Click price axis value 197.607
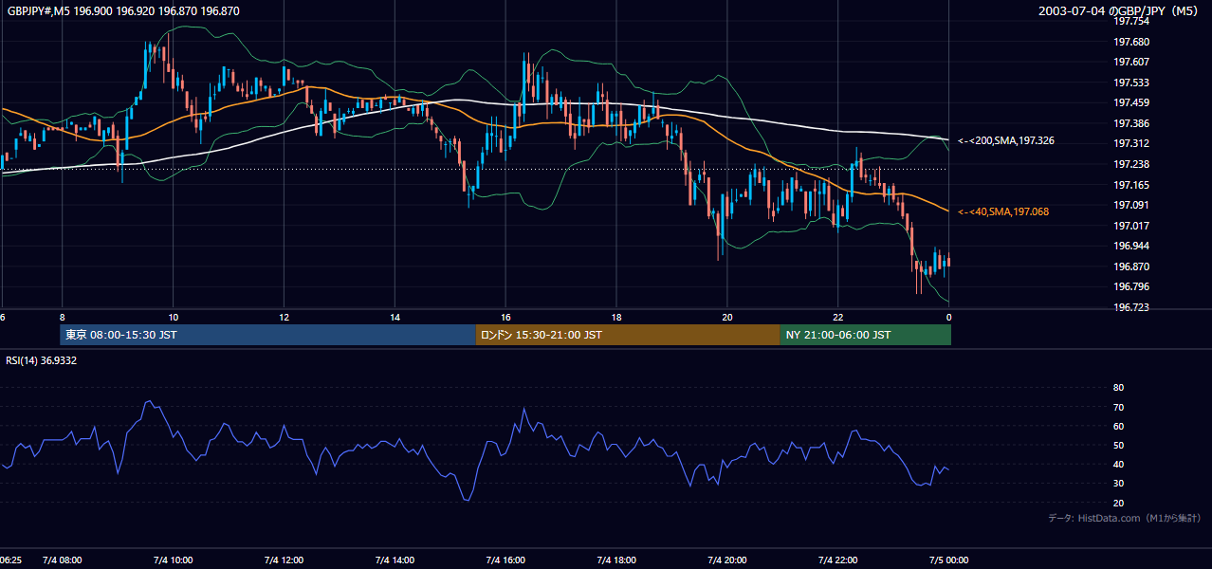This screenshot has width=1212, height=569. point(1132,63)
